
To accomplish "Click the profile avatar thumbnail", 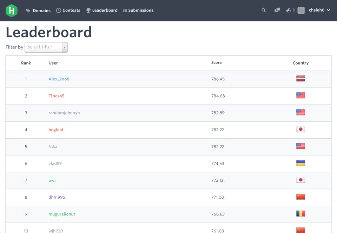I will (301, 10).
